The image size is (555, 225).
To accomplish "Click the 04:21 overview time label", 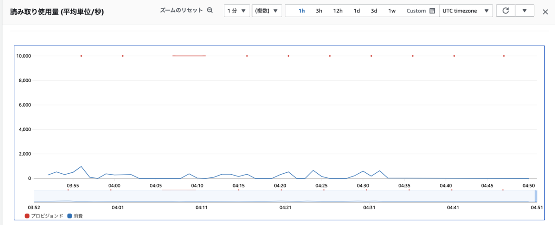I will tap(285, 208).
